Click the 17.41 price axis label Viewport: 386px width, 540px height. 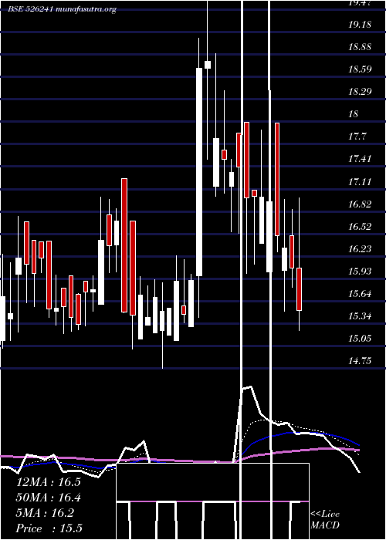360,159
